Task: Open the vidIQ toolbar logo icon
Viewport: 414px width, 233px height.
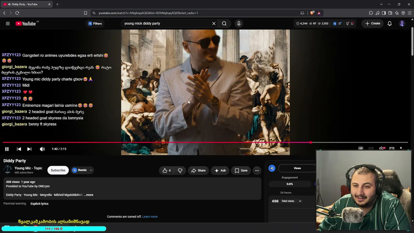Action: click(x=335, y=23)
